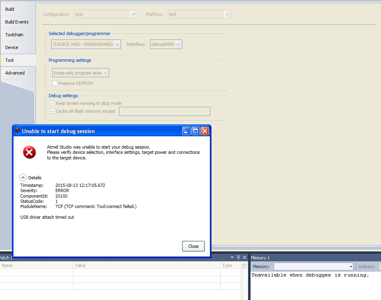
Task: Open the Memory selector in Memory 1 panel
Action: pyautogui.click(x=351, y=267)
